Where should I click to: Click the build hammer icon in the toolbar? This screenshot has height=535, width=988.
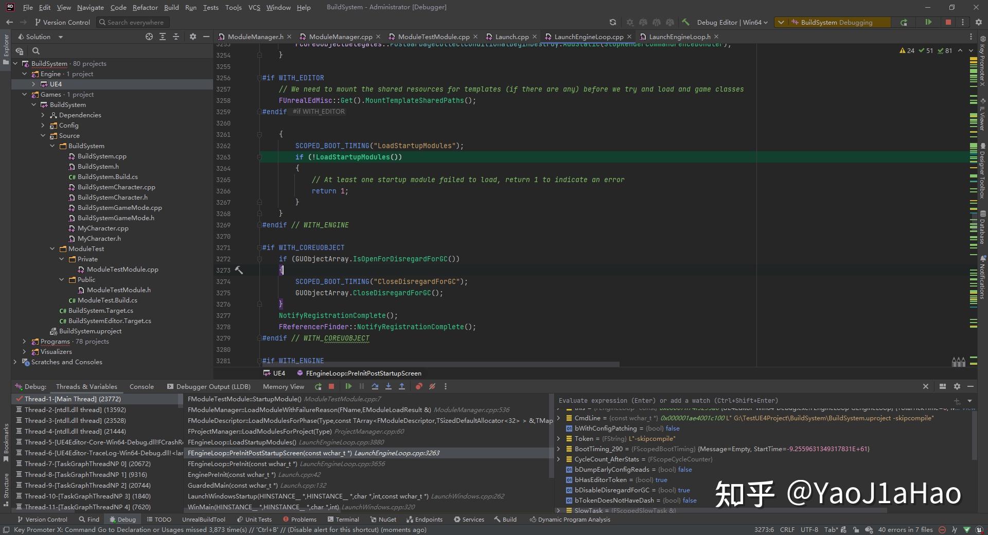click(686, 22)
